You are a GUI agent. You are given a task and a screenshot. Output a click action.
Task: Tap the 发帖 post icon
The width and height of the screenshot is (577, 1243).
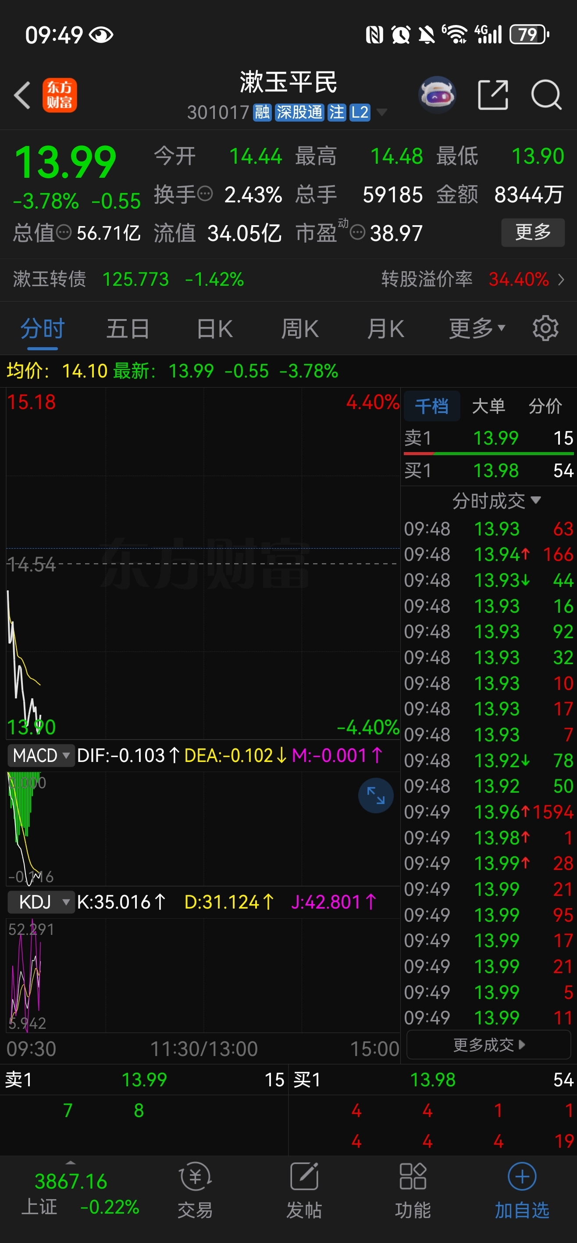304,1191
